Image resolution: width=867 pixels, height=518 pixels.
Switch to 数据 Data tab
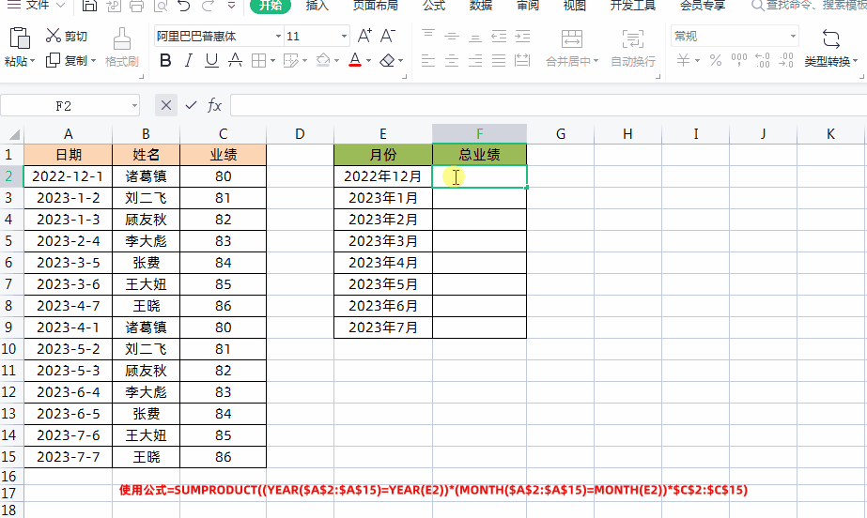[x=481, y=6]
